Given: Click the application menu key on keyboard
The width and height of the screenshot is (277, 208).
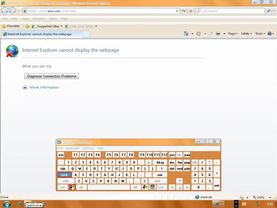Looking at the screenshot, I should click(x=153, y=187).
